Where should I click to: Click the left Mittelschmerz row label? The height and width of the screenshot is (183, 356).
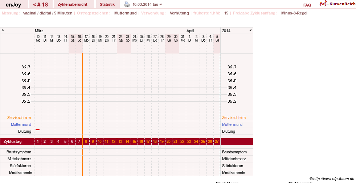click(20, 159)
